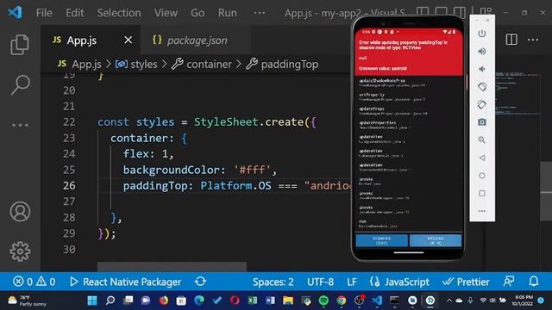Click 'Platform' on line 26

click(226, 185)
